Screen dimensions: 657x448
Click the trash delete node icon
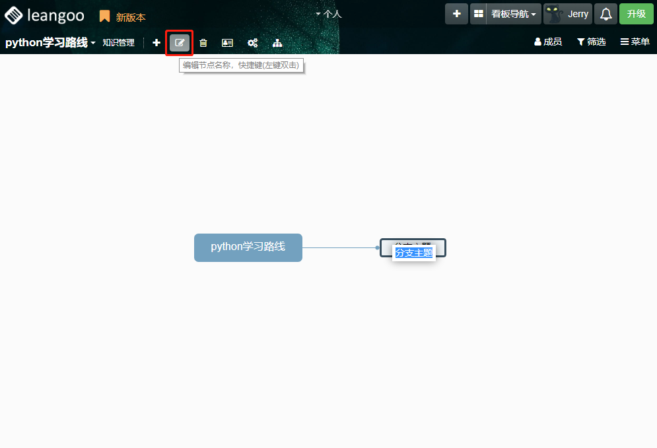tap(203, 43)
